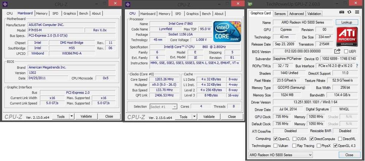
Task: Select CPU tab in left CPU-Z window
Action: [9, 13]
